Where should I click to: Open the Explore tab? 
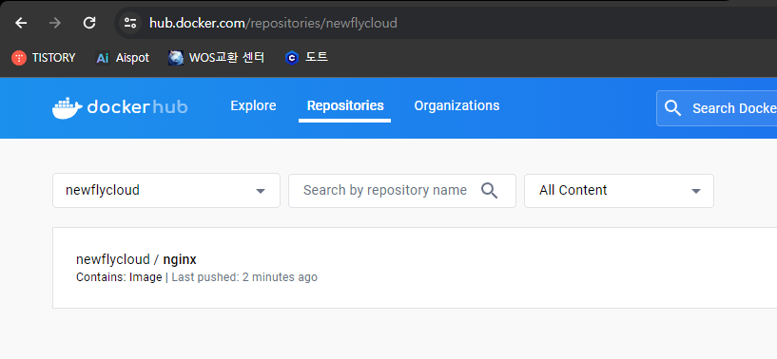[253, 106]
